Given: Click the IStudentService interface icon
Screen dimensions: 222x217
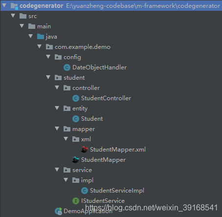Looking at the screenshot, I should (76, 201).
